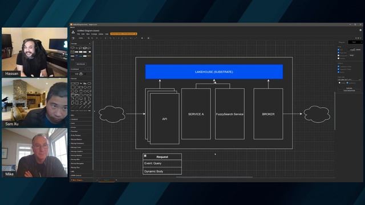The width and height of the screenshot is (365, 205).
Task: Click the zoom in toolbar icon
Action: point(88,38)
